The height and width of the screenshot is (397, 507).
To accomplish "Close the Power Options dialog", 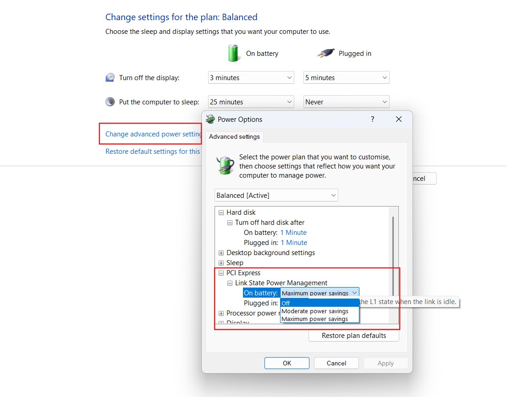I will pos(398,119).
